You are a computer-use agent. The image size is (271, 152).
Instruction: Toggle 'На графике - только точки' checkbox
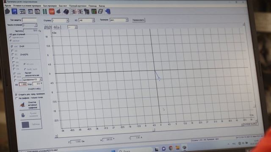click(17, 98)
